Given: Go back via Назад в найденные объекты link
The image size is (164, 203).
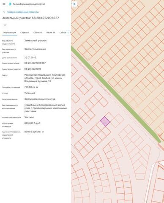Looking at the screenshot, I should pyautogui.click(x=23, y=12).
